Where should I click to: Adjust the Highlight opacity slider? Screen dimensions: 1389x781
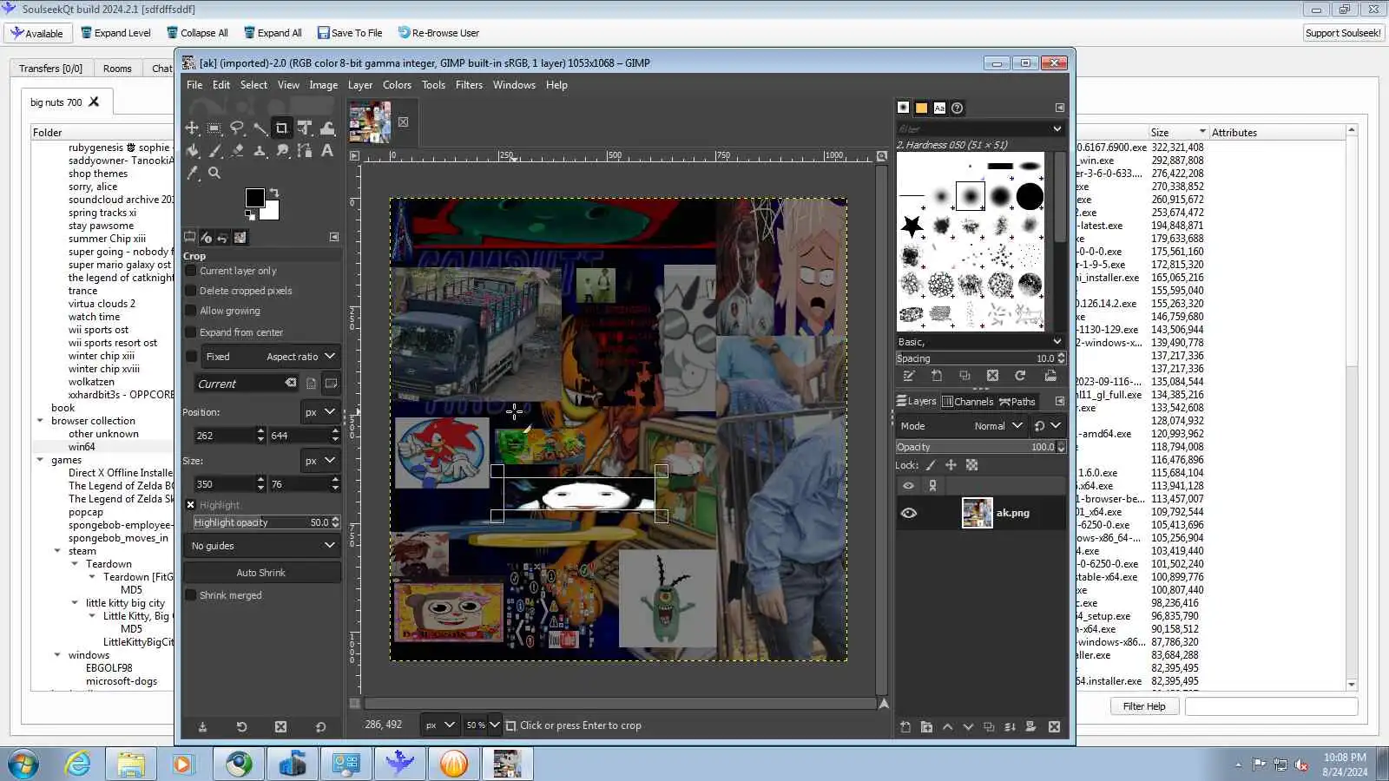[267, 522]
